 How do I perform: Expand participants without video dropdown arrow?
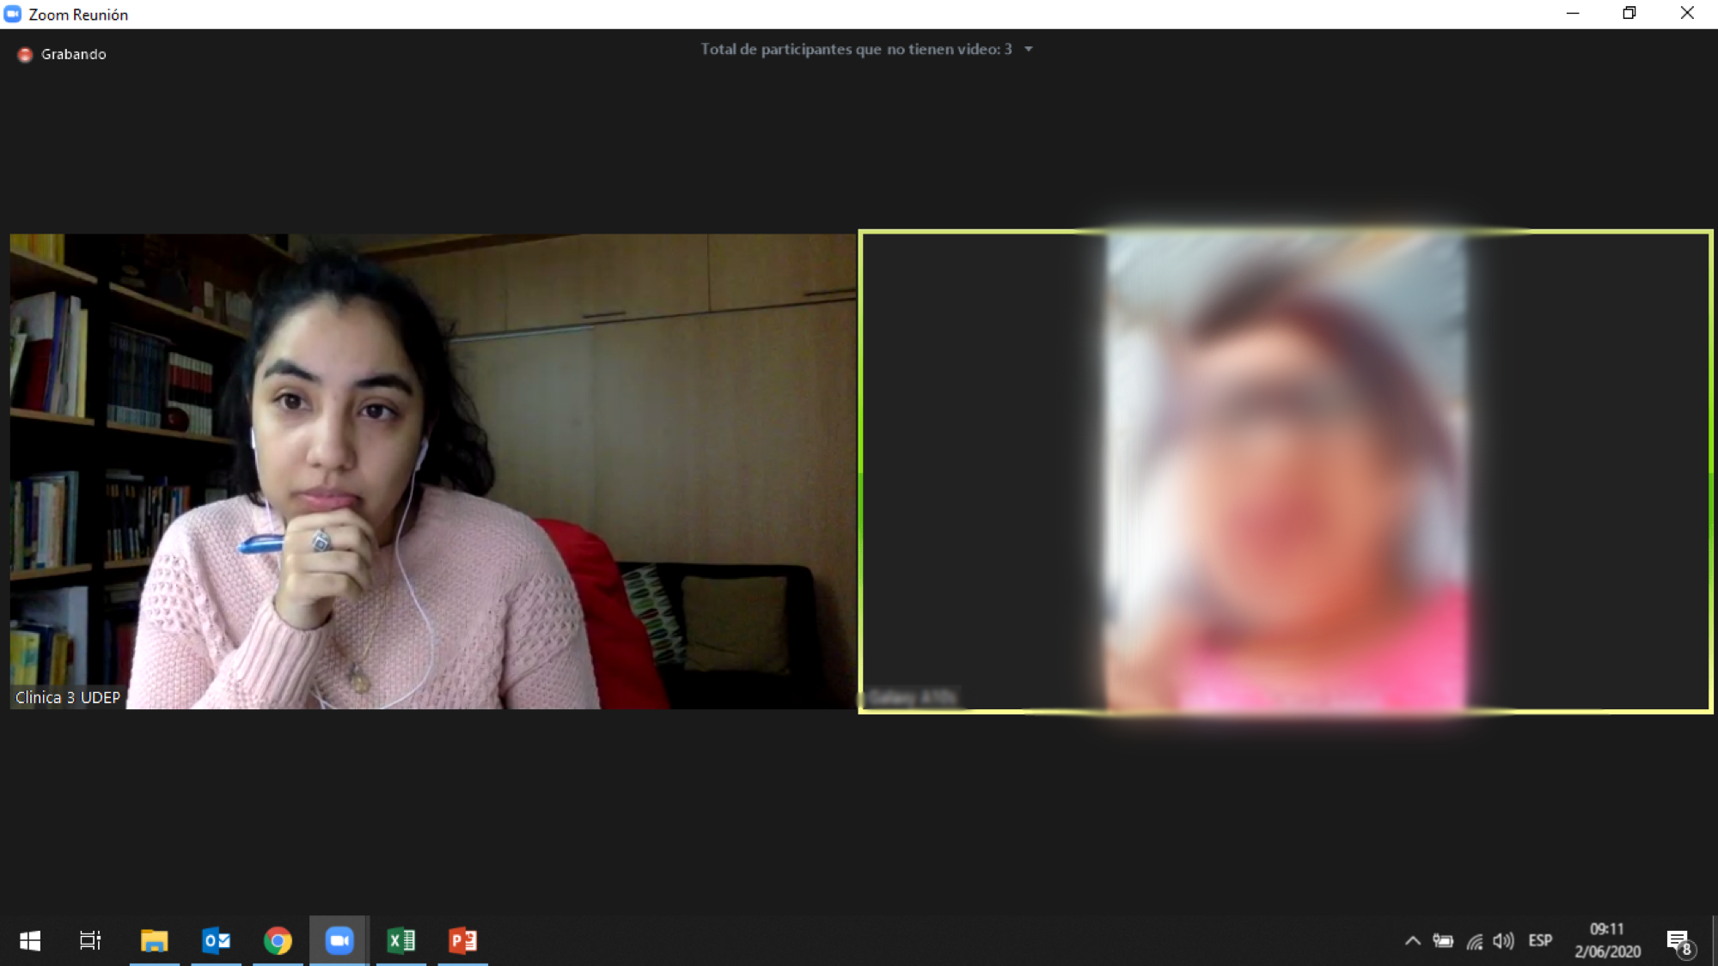tap(1028, 49)
